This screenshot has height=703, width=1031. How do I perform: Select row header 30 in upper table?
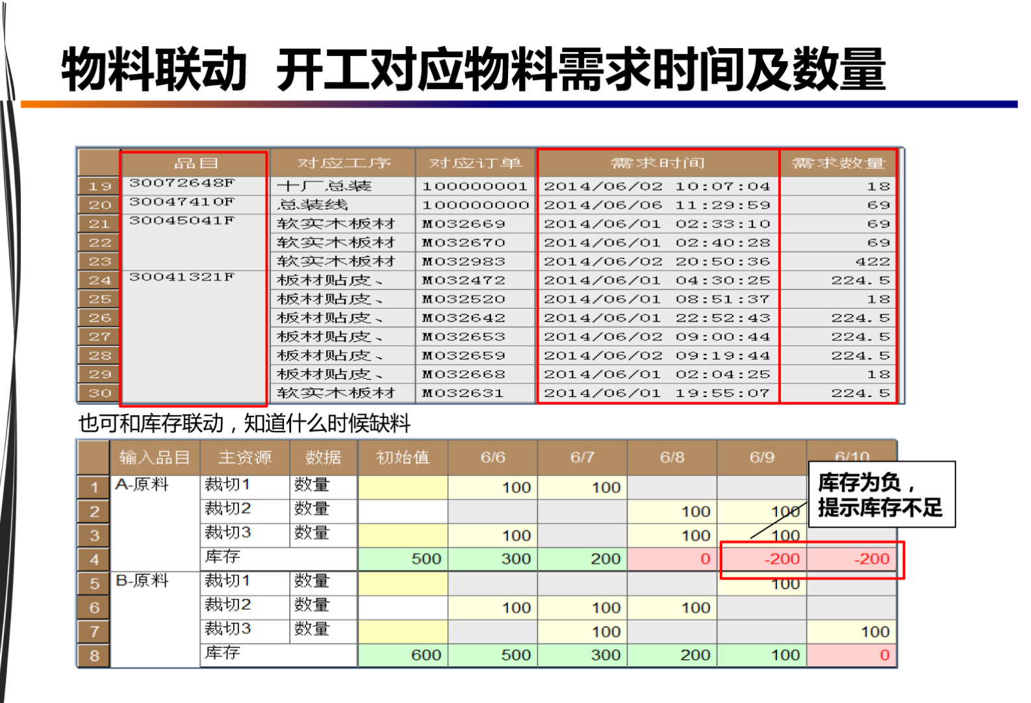tap(99, 393)
